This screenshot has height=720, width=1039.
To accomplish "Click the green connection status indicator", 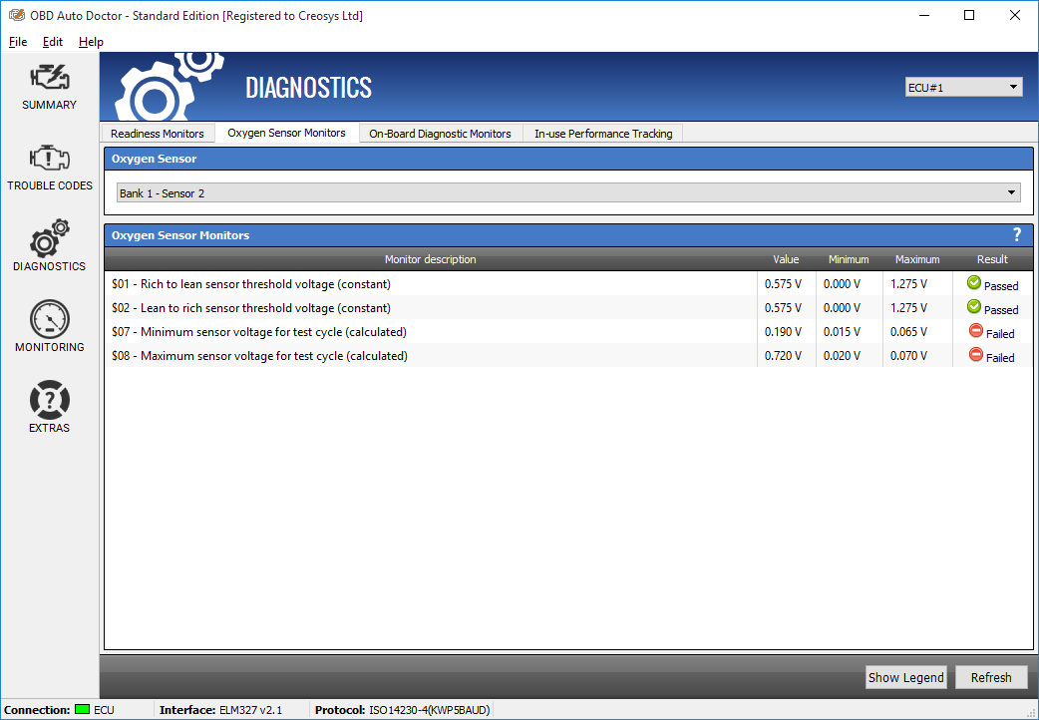I will point(82,709).
